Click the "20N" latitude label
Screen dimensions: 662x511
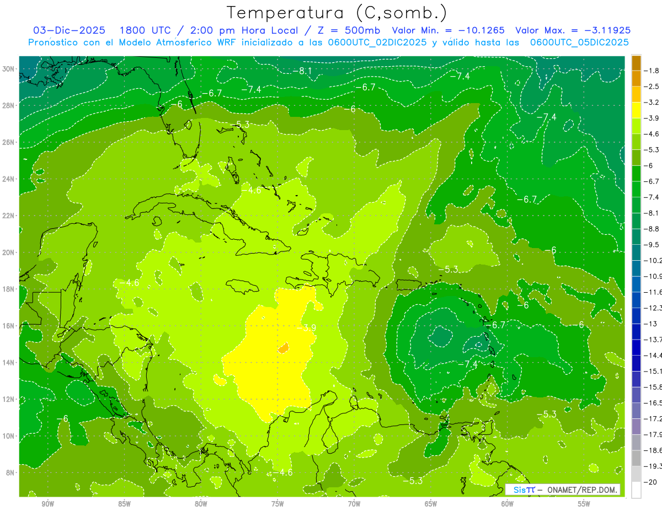pyautogui.click(x=8, y=252)
